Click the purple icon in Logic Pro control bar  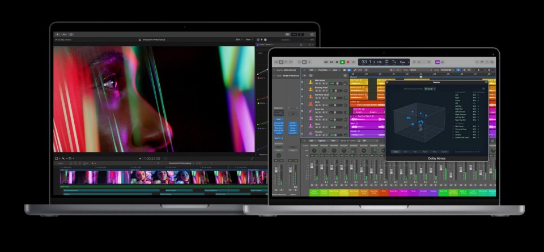pos(437,62)
